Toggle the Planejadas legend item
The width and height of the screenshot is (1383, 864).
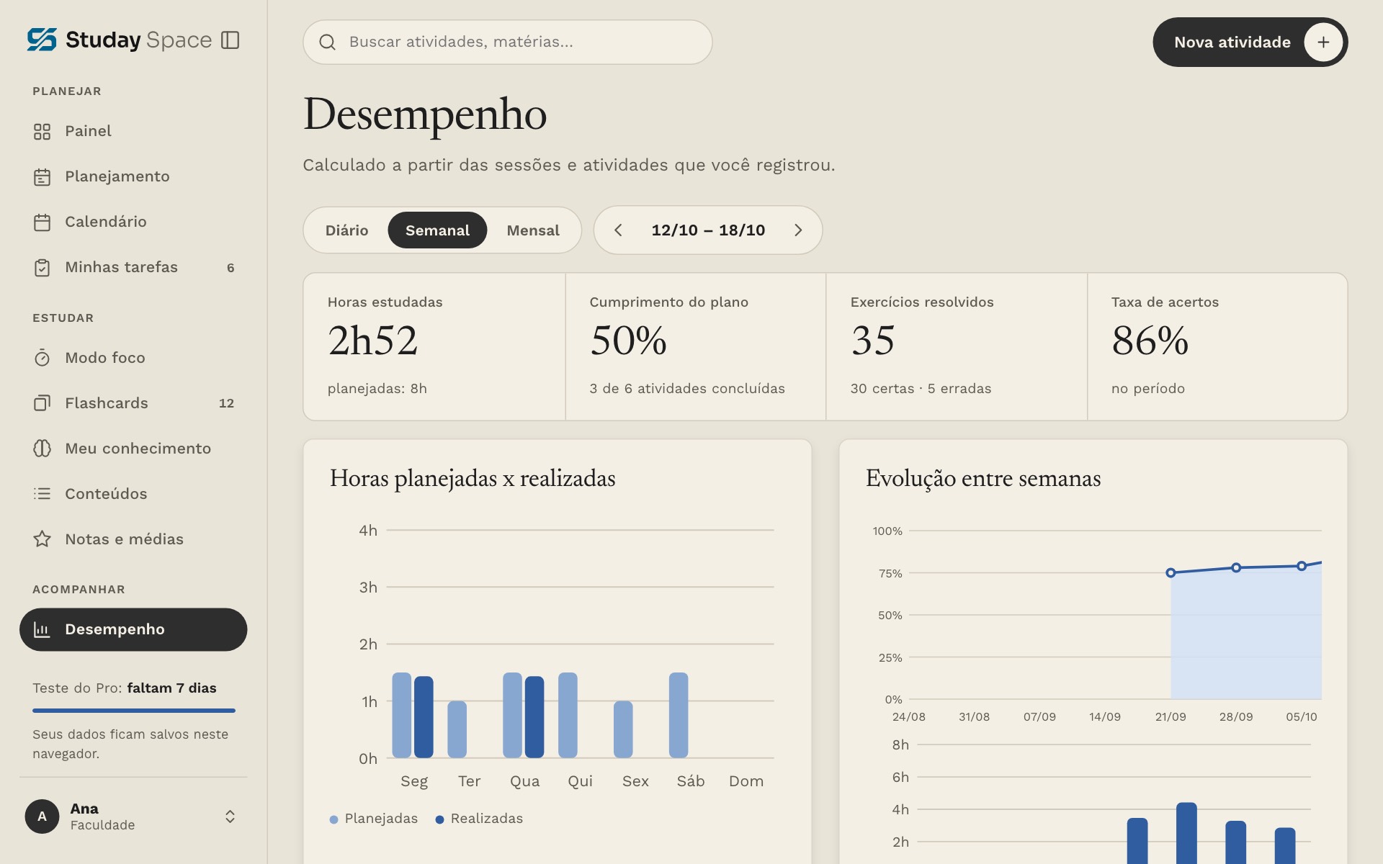373,819
